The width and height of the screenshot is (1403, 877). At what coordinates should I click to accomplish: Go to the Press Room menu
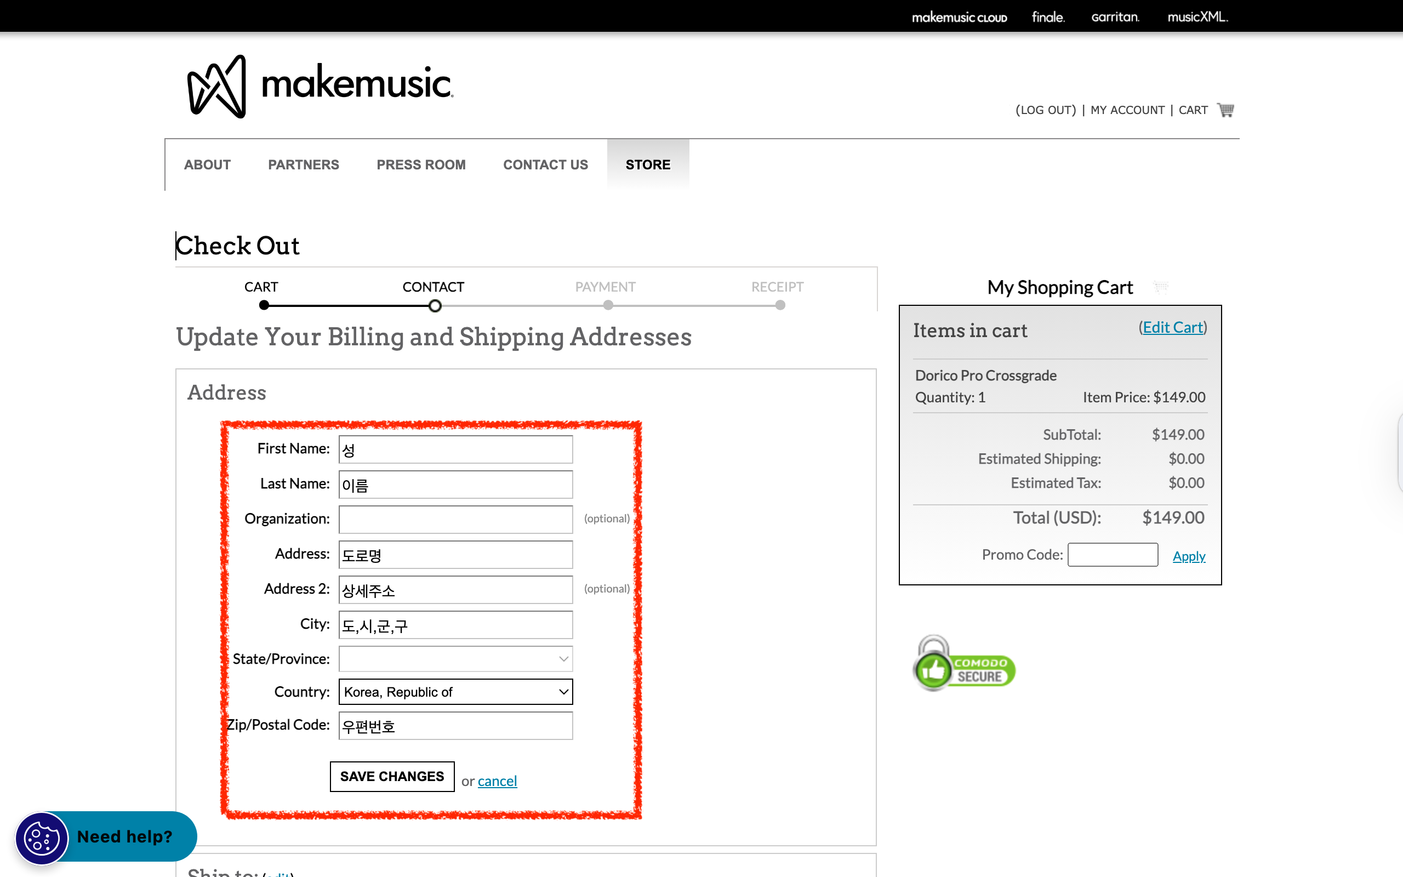click(421, 165)
